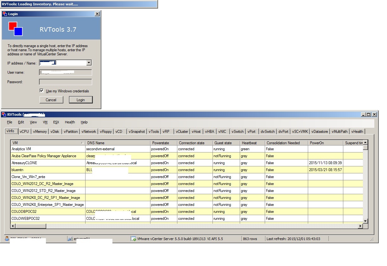Switch to the vTools tab
Image resolution: width=387 pixels, height=266 pixels.
click(154, 132)
